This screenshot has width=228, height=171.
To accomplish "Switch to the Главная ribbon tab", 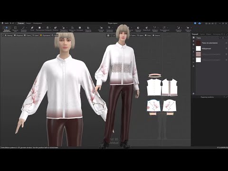I will (x=21, y=23).
